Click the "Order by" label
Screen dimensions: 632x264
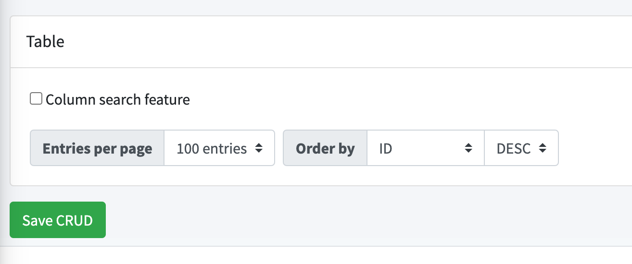(325, 148)
